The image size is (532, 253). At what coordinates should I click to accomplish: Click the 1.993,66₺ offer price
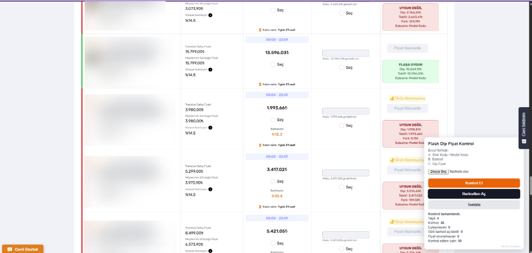point(277,108)
